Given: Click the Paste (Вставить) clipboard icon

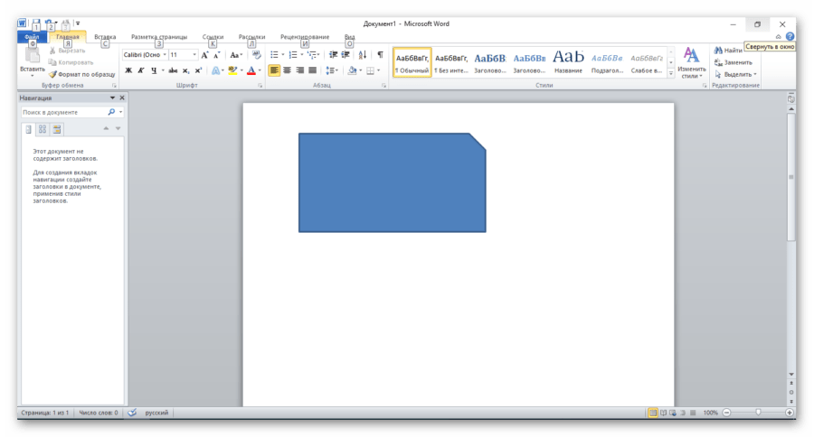Looking at the screenshot, I should [33, 56].
